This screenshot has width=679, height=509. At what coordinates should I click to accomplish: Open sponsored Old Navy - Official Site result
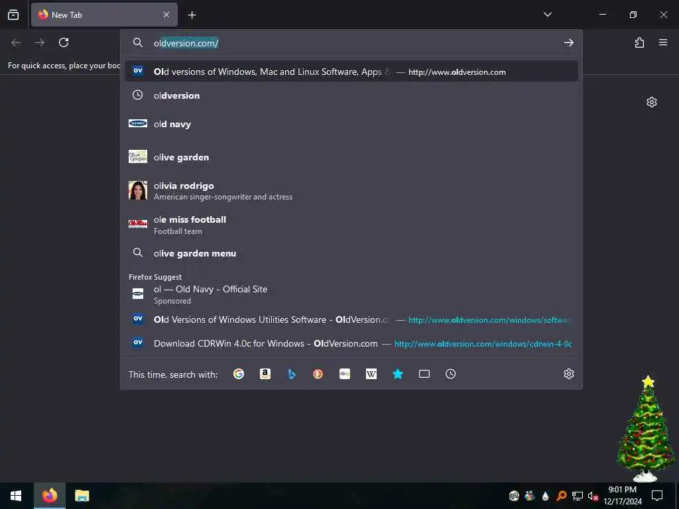click(x=351, y=294)
